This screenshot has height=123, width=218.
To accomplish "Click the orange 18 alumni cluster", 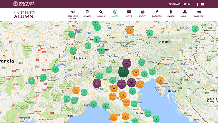I will (x=76, y=90).
